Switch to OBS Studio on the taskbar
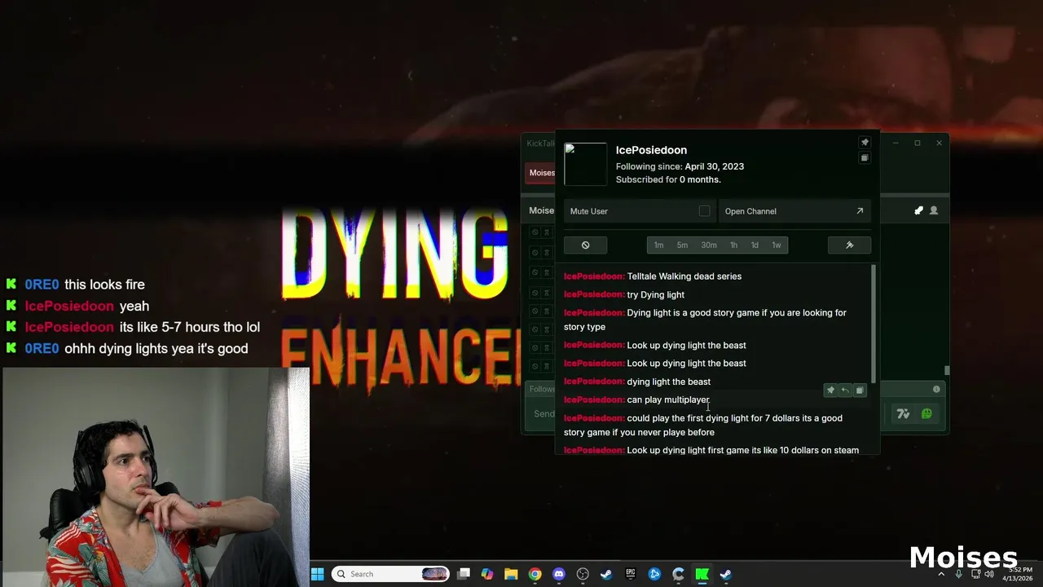 click(583, 574)
